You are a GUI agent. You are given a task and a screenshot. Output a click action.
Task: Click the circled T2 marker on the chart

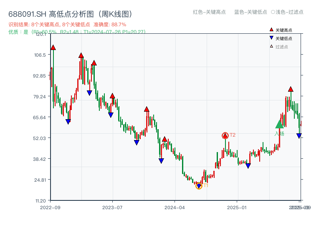point(225,135)
